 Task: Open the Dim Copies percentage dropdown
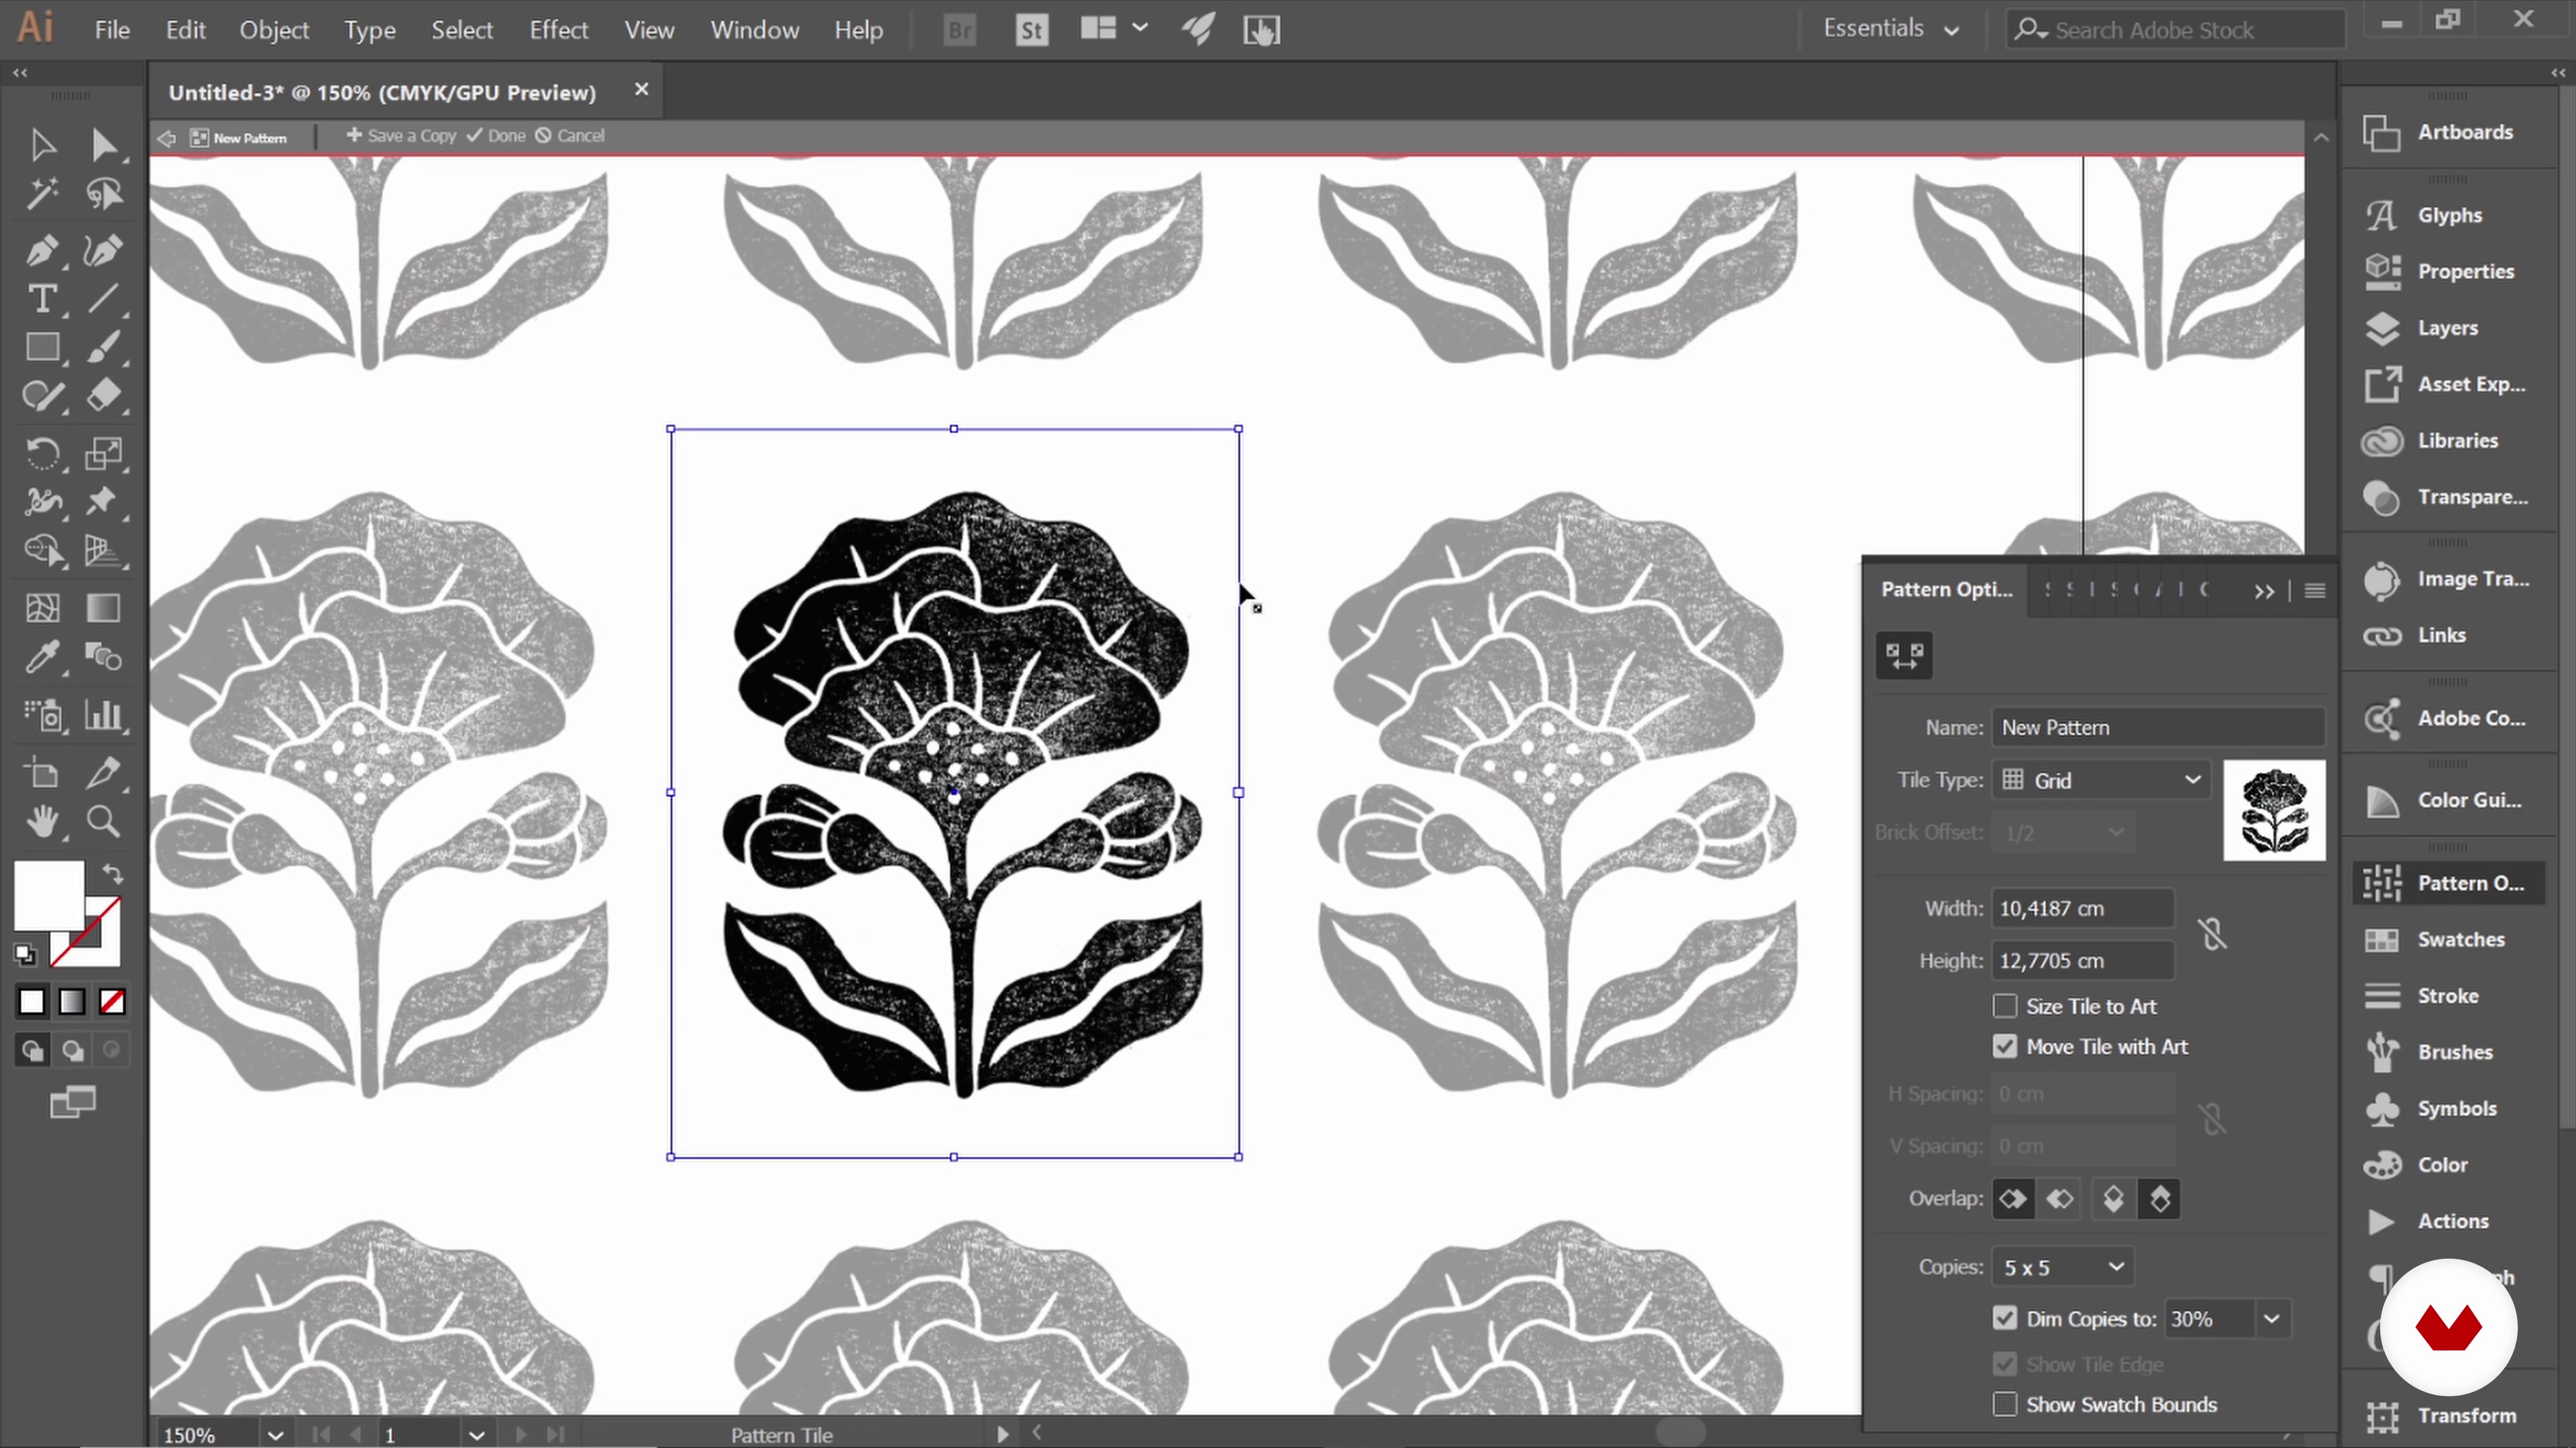pyautogui.click(x=2272, y=1319)
